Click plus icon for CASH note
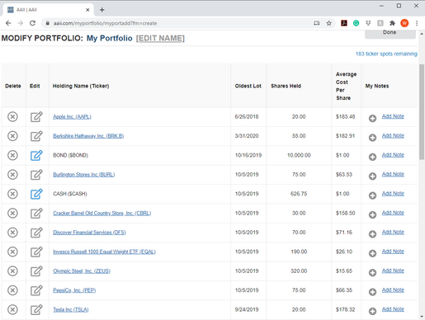Viewport: 425px width, 320px height. point(372,195)
